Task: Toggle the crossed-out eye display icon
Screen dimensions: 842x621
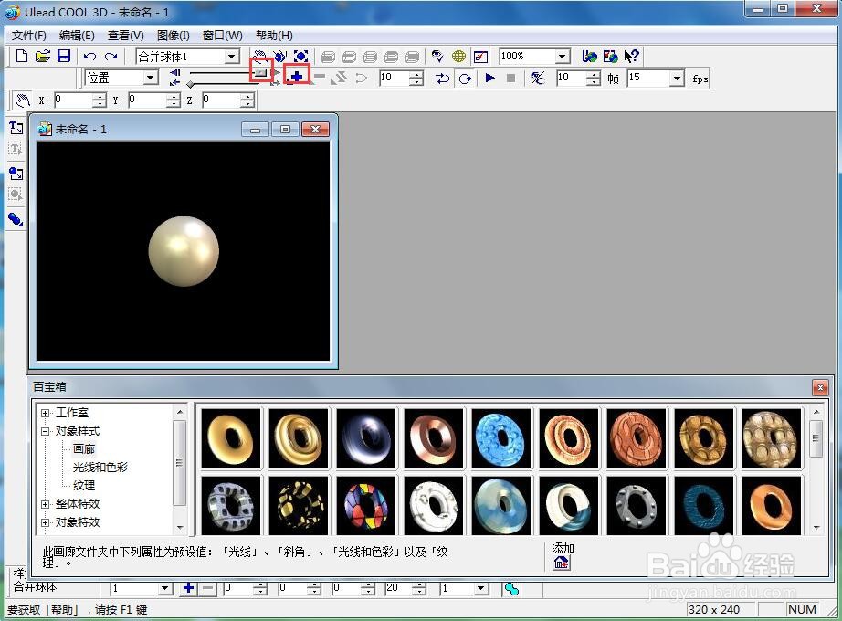Action: click(x=537, y=78)
